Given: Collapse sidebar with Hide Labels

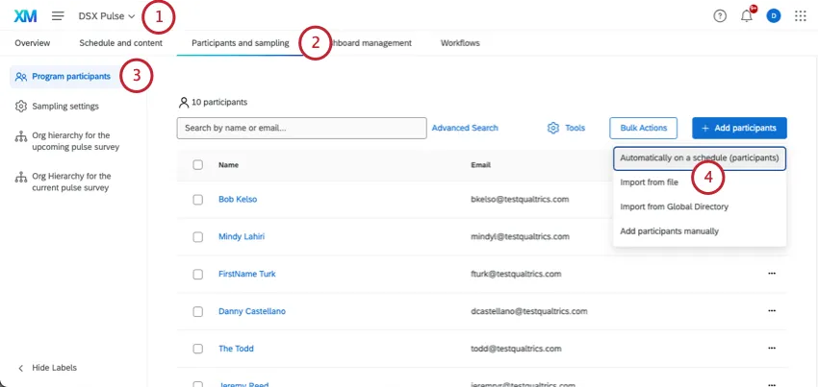Looking at the screenshot, I should click(54, 368).
